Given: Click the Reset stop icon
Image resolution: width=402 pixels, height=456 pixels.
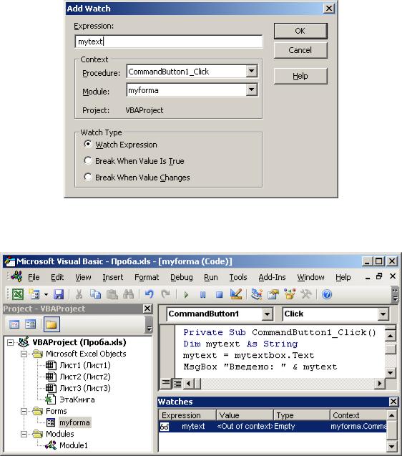Looking at the screenshot, I should [219, 295].
